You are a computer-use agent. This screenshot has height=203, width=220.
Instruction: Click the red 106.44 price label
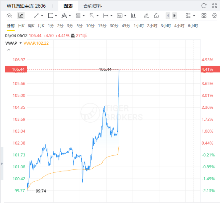(16, 69)
